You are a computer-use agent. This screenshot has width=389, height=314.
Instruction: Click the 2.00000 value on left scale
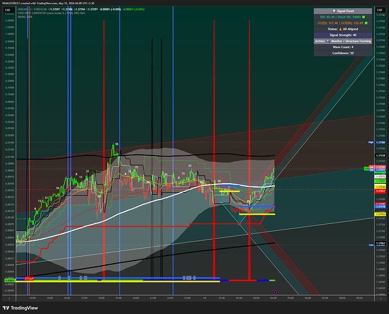click(x=10, y=21)
